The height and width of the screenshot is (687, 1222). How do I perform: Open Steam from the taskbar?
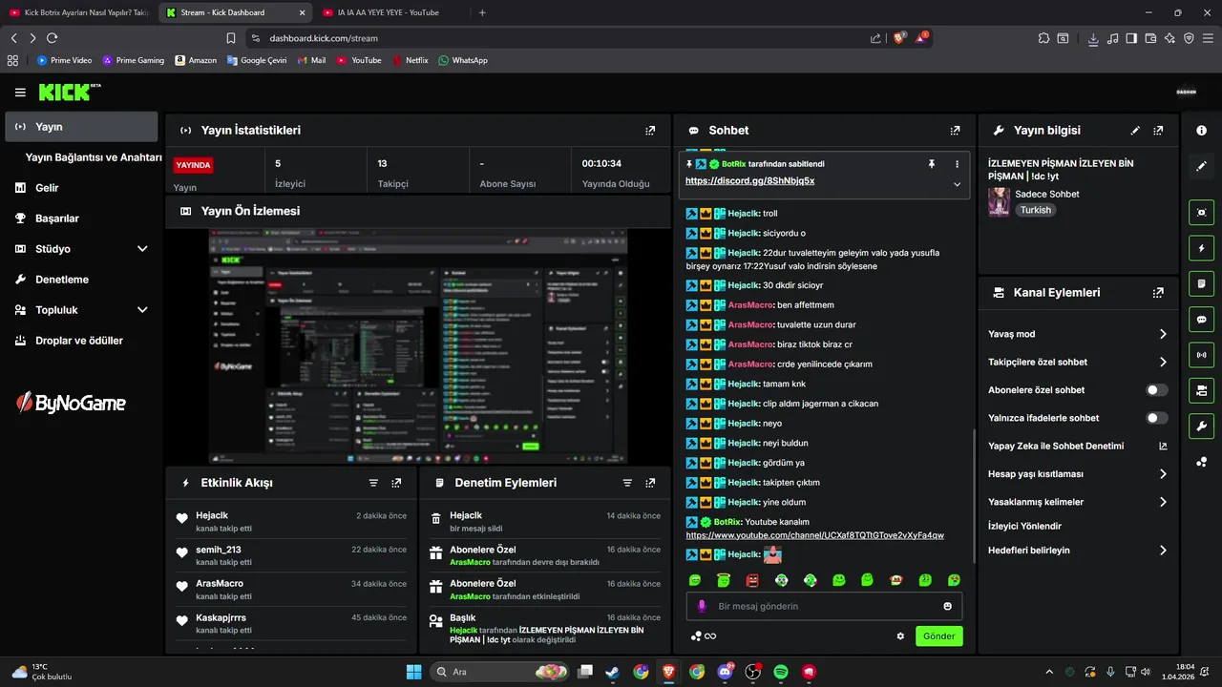pyautogui.click(x=612, y=672)
